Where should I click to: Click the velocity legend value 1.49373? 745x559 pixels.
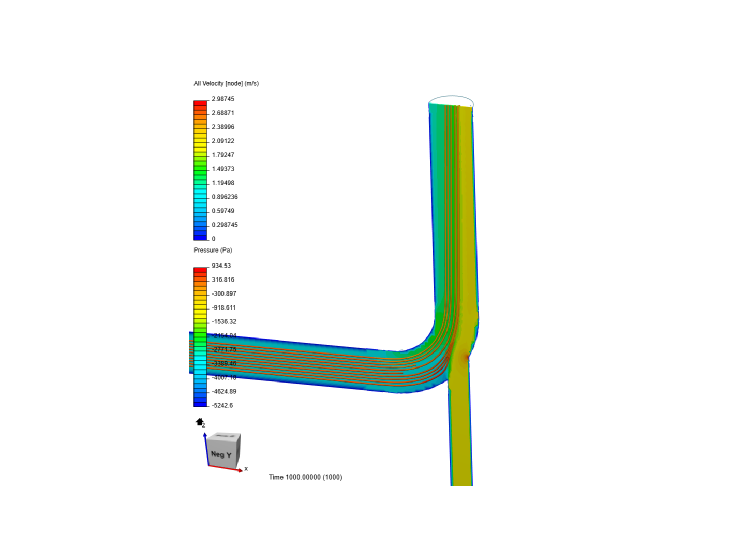click(x=223, y=169)
